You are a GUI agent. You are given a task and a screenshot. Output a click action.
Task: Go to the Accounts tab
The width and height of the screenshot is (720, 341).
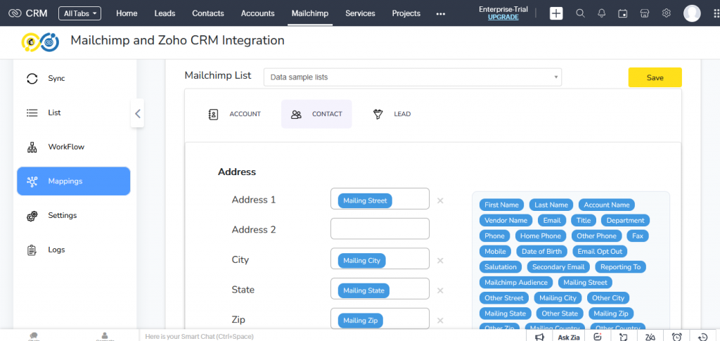point(257,13)
